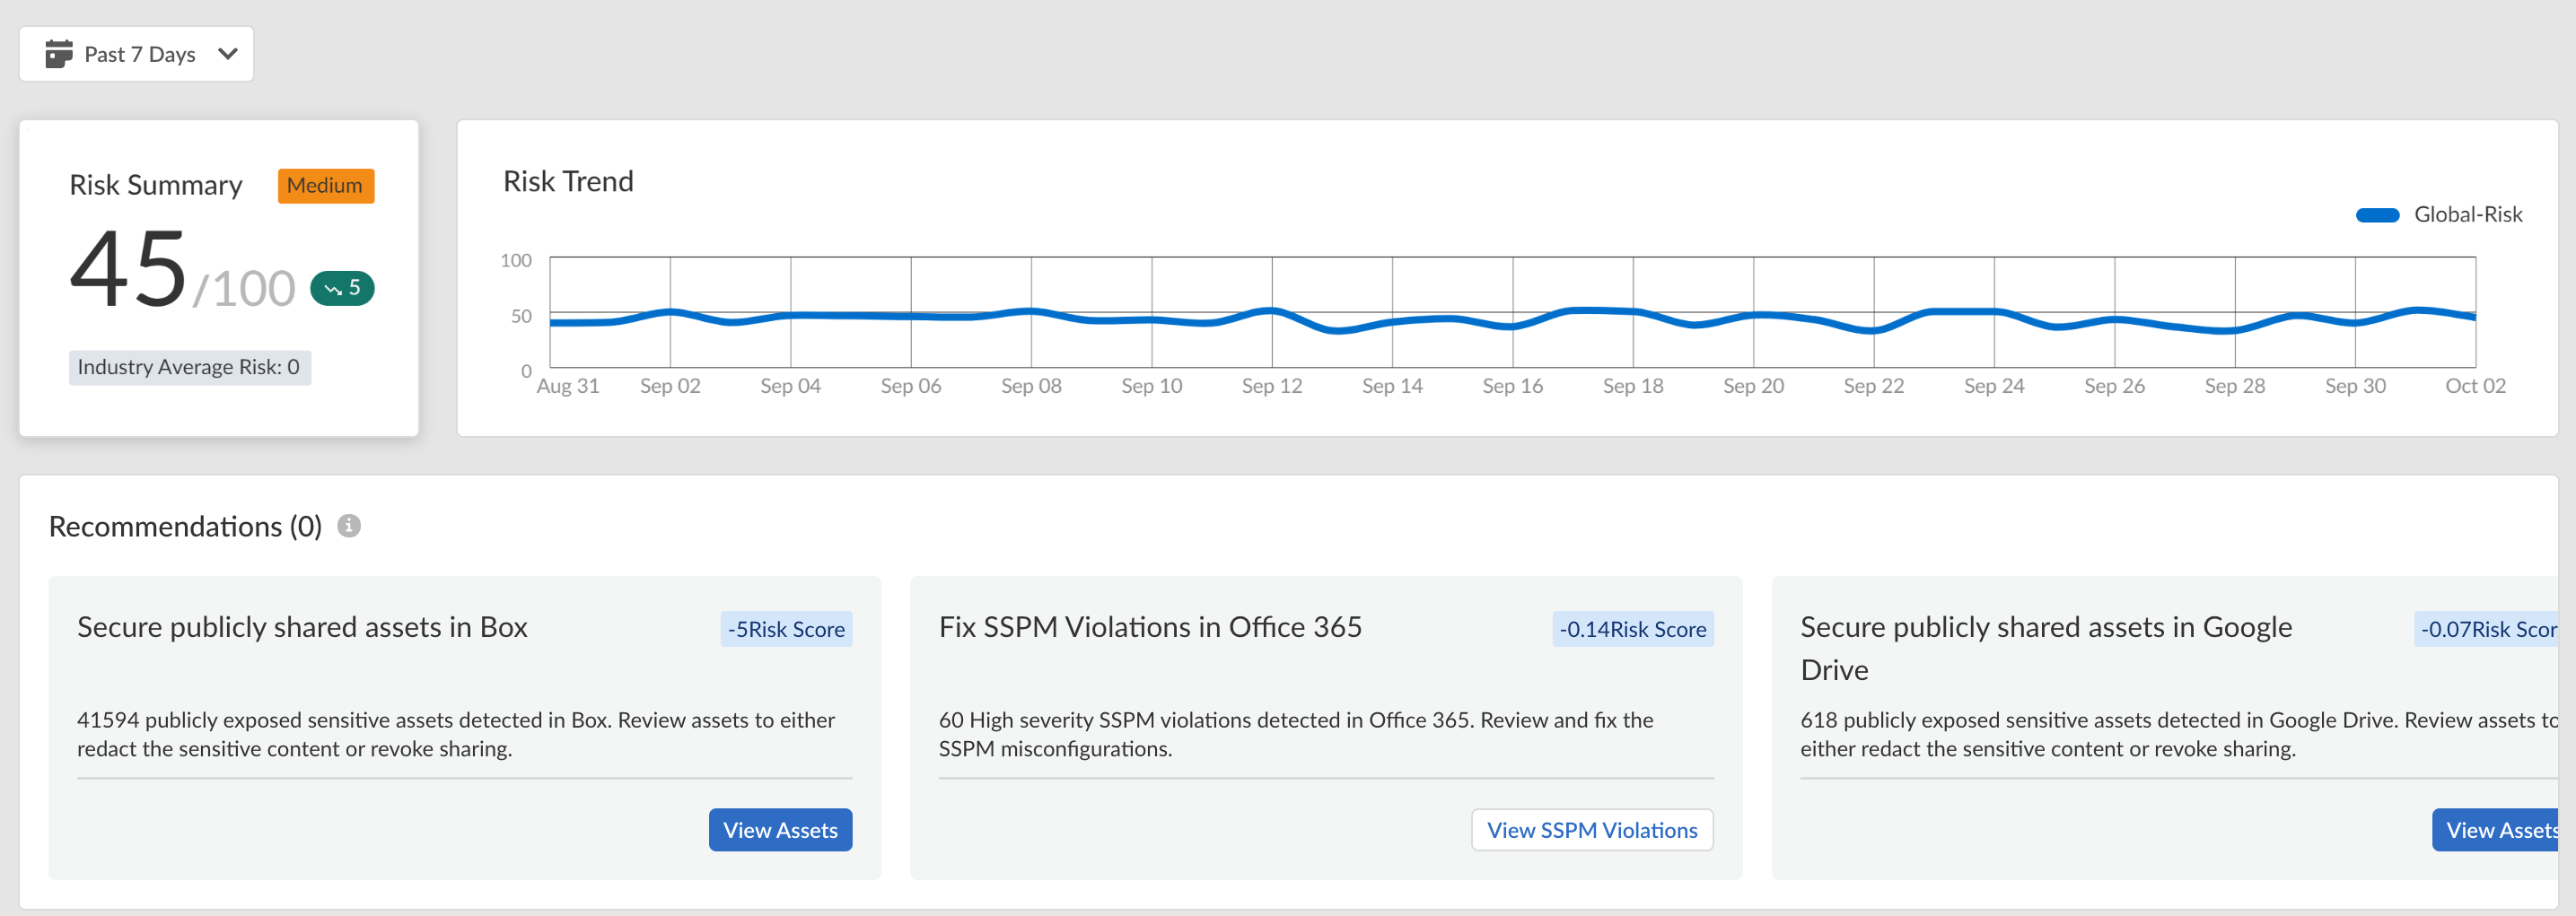This screenshot has width=2576, height=916.
Task: Click View Assets for Box recommendation
Action: [779, 830]
